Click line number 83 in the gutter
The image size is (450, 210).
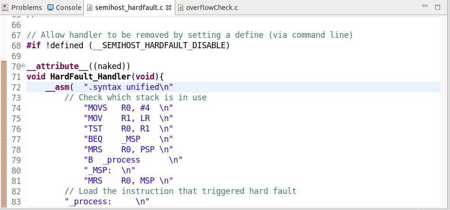pos(16,201)
